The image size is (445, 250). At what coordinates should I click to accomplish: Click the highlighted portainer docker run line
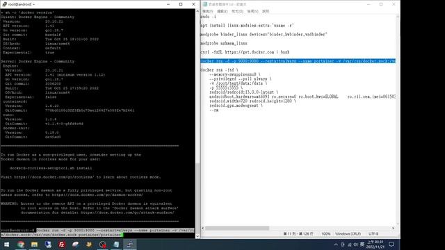click(x=298, y=61)
